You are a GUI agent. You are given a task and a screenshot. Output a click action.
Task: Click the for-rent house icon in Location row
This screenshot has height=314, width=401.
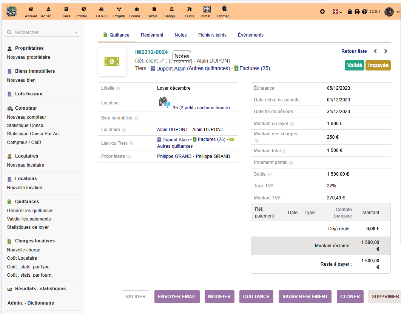click(164, 103)
